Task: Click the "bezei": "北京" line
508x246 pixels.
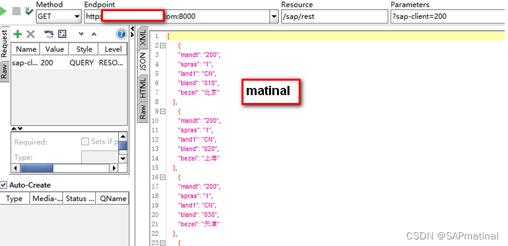Action: pos(198,92)
